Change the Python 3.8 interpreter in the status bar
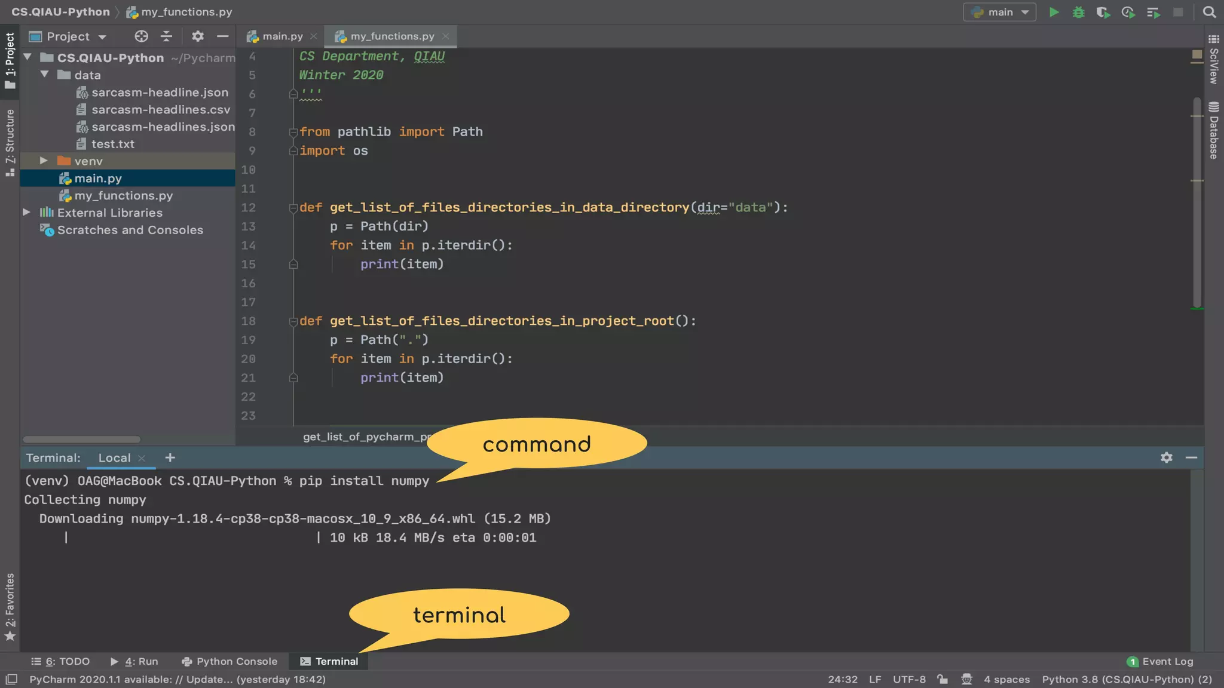 [1127, 680]
